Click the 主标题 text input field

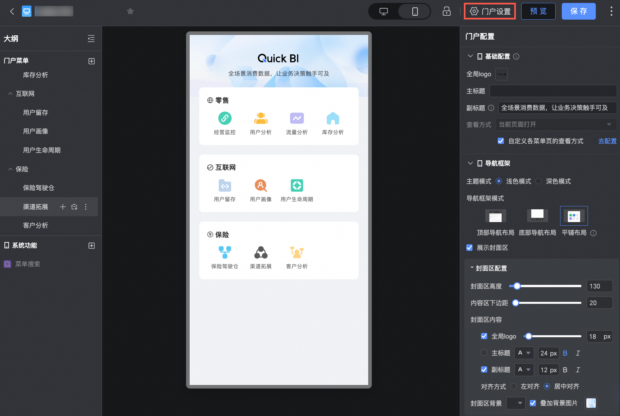[553, 91]
